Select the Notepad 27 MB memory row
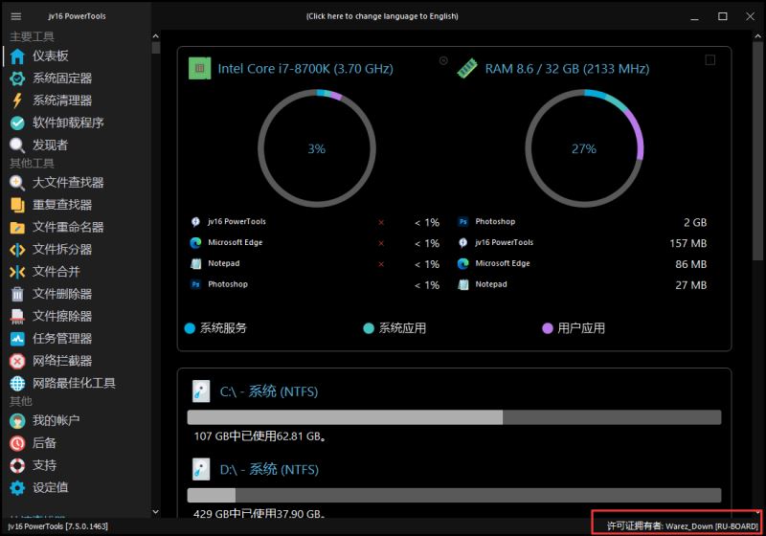 [x=582, y=285]
